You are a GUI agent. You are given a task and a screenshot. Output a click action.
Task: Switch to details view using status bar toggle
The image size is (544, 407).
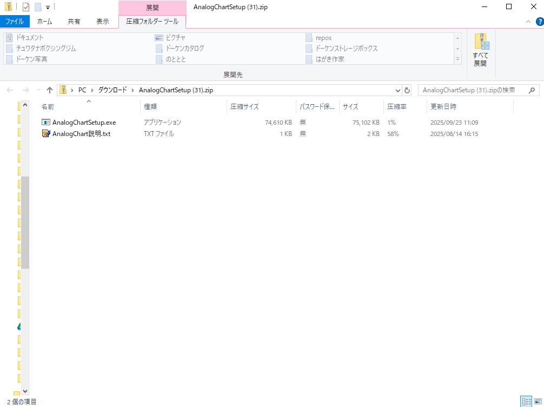(526, 402)
